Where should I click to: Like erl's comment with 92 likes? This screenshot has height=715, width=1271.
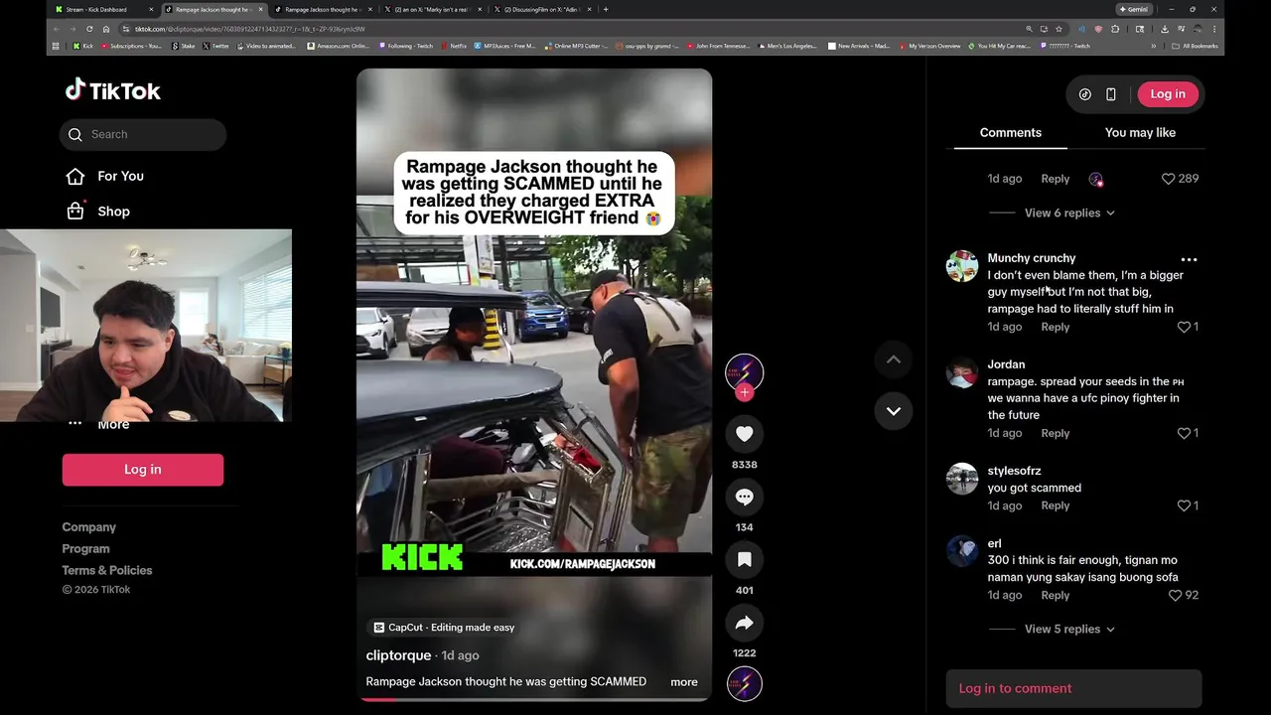click(x=1175, y=595)
